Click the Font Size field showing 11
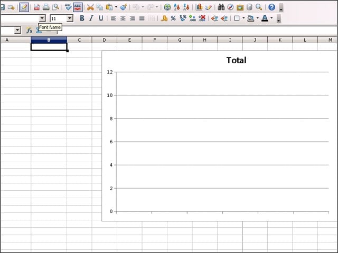The width and height of the screenshot is (338, 253). click(59, 18)
